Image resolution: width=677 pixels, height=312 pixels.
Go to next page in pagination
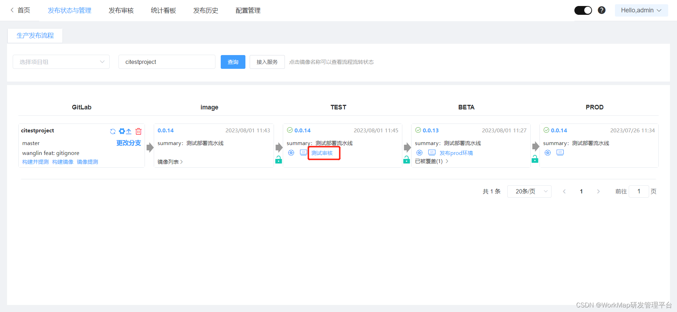pos(598,191)
